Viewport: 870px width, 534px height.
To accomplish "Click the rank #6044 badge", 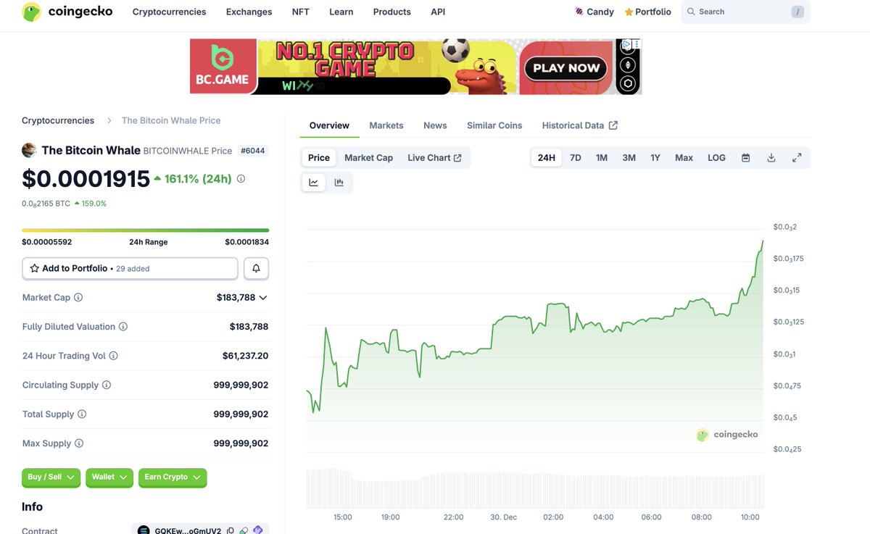I will coord(253,151).
